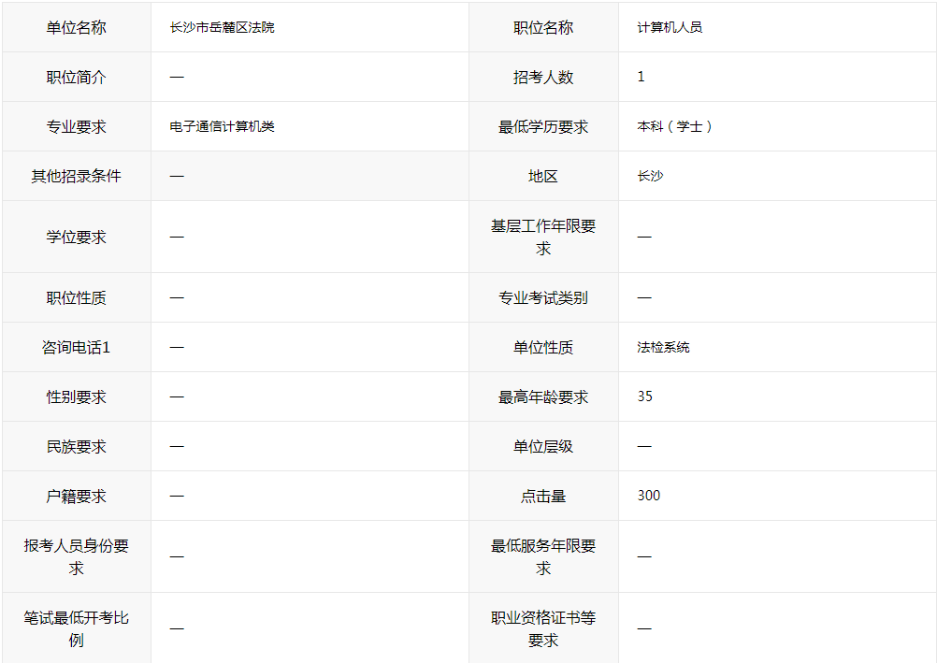Click the 单位性质 label
The width and height of the screenshot is (937, 663).
coord(543,347)
